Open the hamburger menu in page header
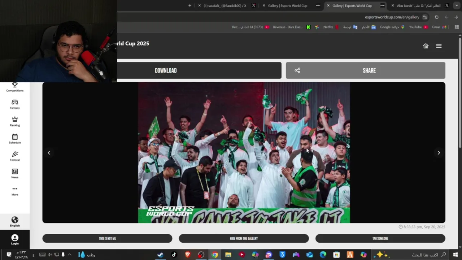This screenshot has width=462, height=260. click(x=439, y=46)
